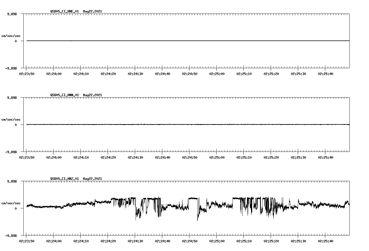Click the 02:25:00 tick label on HNN axis
This screenshot has height=251, width=369.
pyautogui.click(x=217, y=157)
